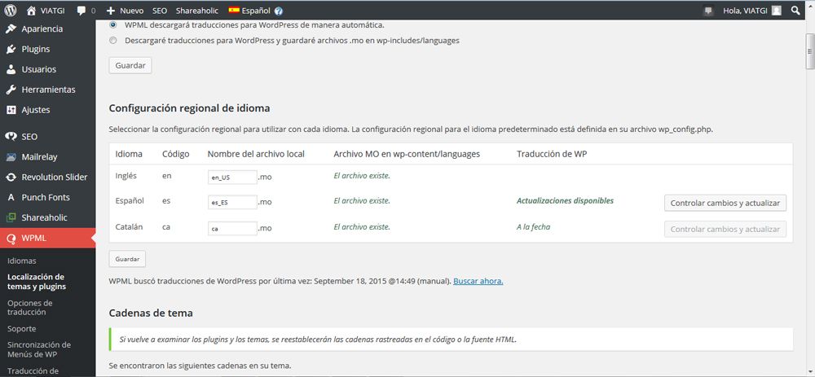
Task: Select manual .mo files download option
Action: pyautogui.click(x=113, y=40)
